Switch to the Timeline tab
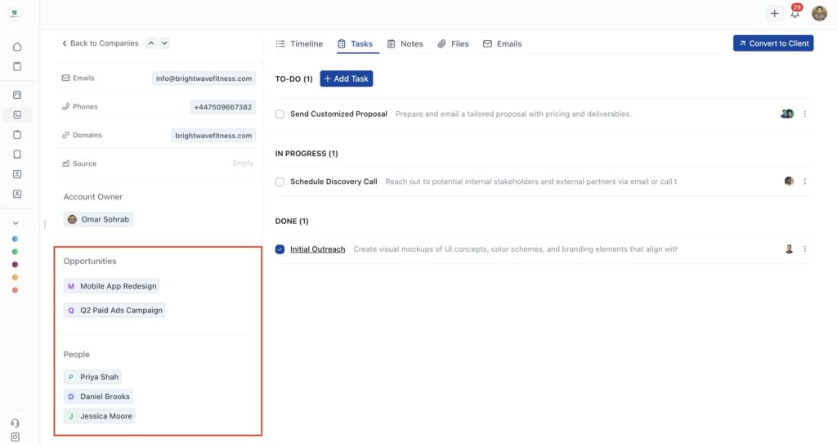Viewport: 837px width, 444px height. [x=299, y=44]
